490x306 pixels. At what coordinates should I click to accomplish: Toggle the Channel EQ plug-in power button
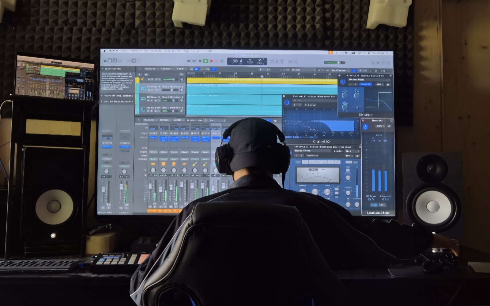click(287, 103)
